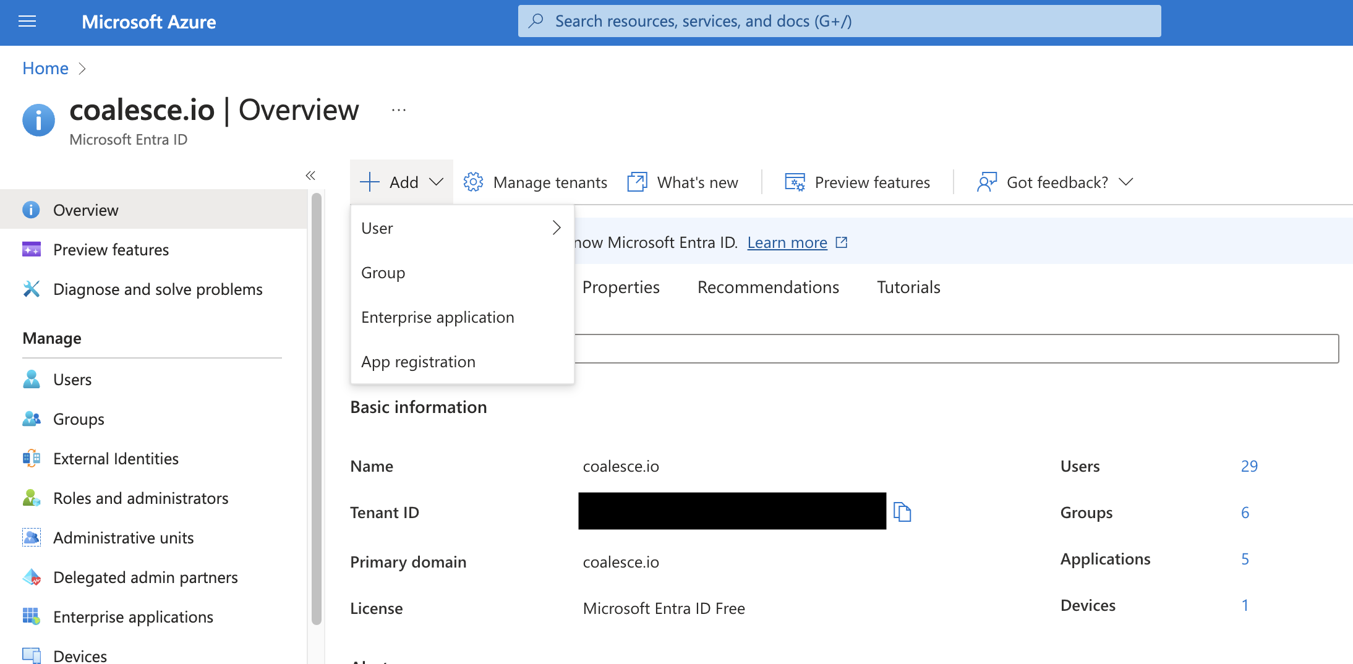
Task: Select Group from the Add menu
Action: 463,273
